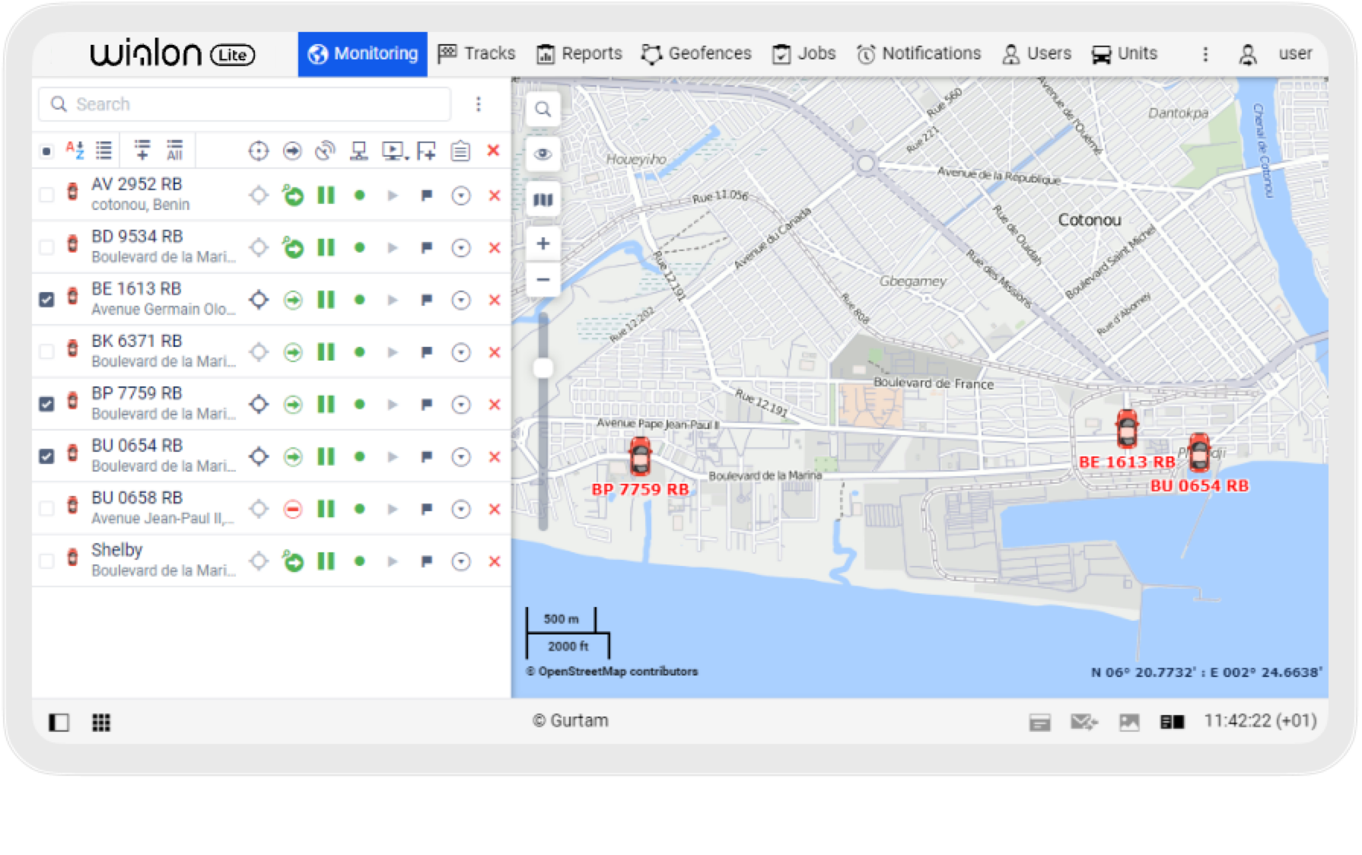Viewport: 1362px width, 855px height.
Task: Uncheck the BP 7759 RB checkbox
Action: 46,404
